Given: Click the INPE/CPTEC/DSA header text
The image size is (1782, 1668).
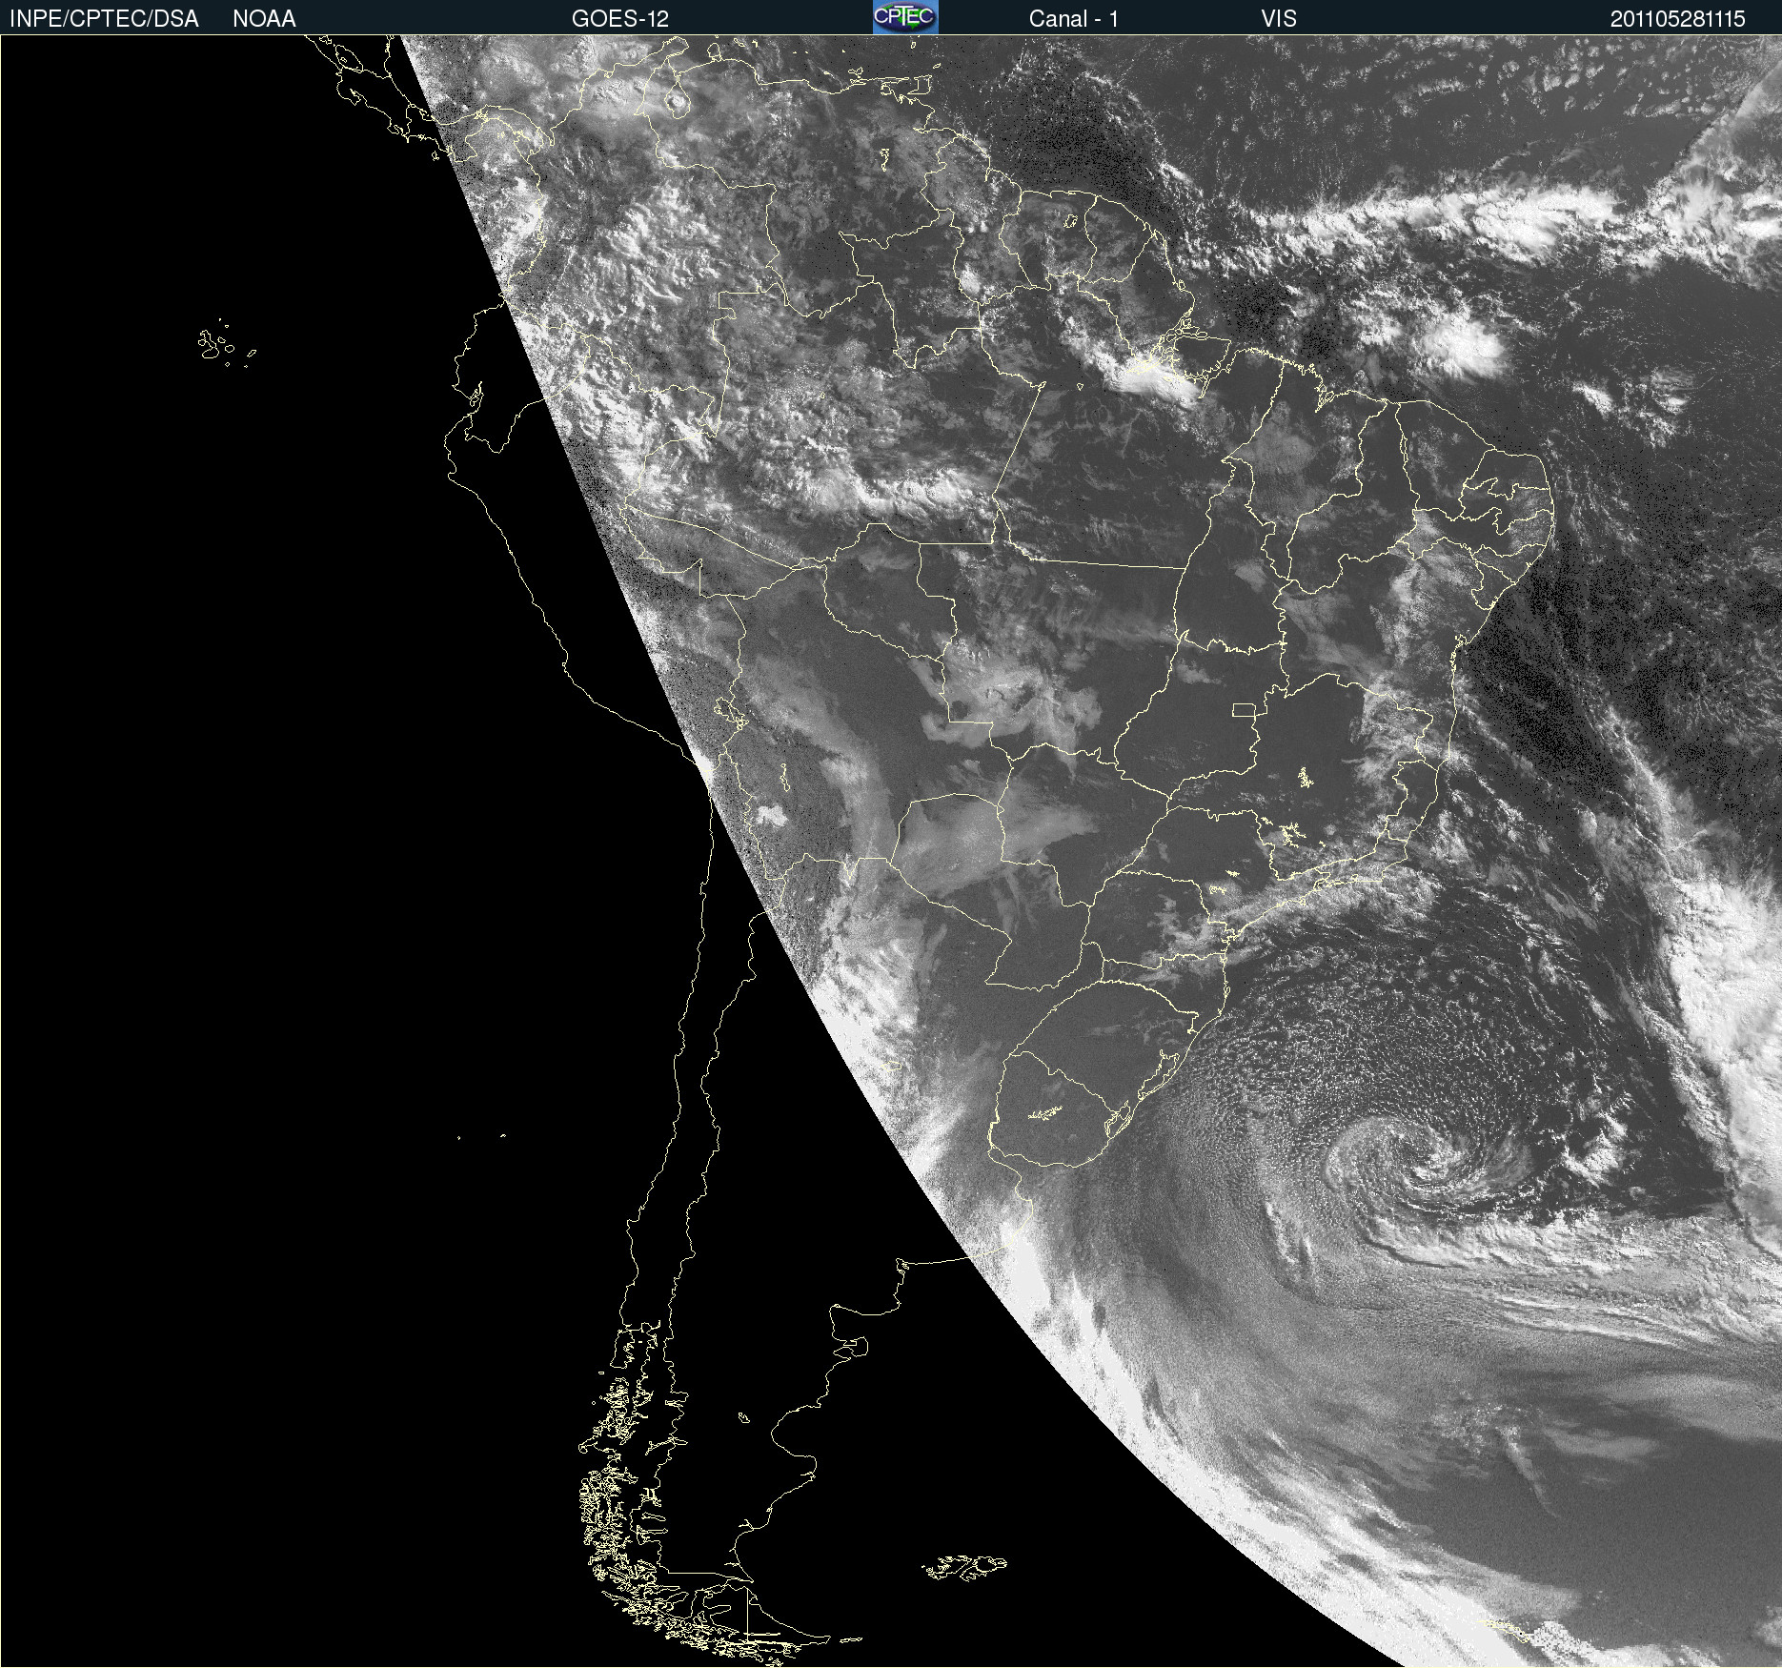Looking at the screenshot, I should coord(104,19).
